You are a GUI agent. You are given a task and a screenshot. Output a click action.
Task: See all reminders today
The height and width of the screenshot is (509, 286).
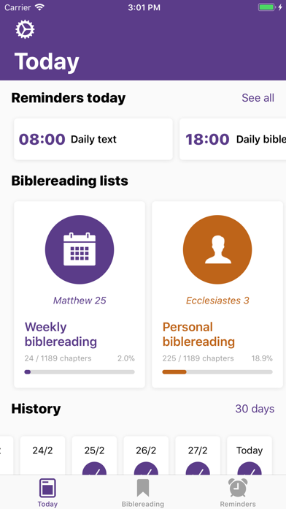pyautogui.click(x=258, y=98)
